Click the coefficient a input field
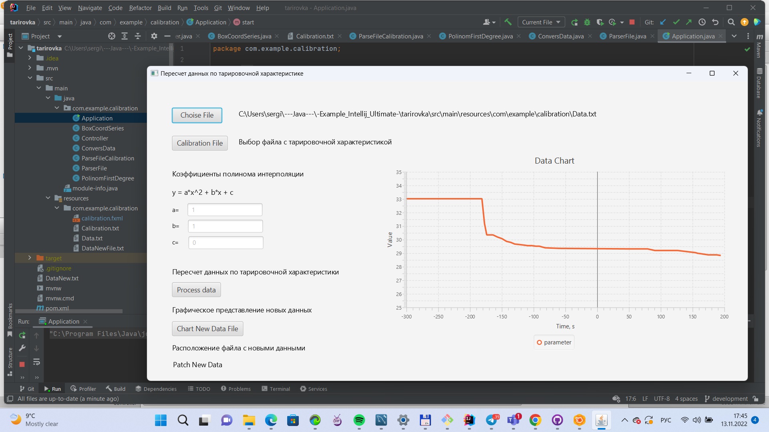Screen dimensions: 769x432 click(224, 210)
